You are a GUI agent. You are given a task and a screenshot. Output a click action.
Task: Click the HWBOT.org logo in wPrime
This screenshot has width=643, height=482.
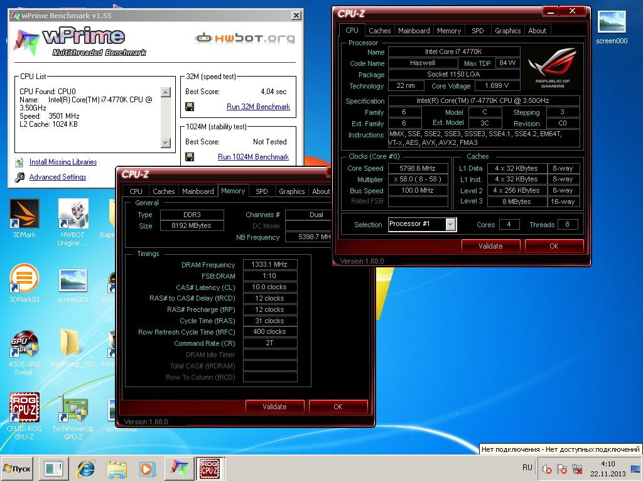[246, 38]
